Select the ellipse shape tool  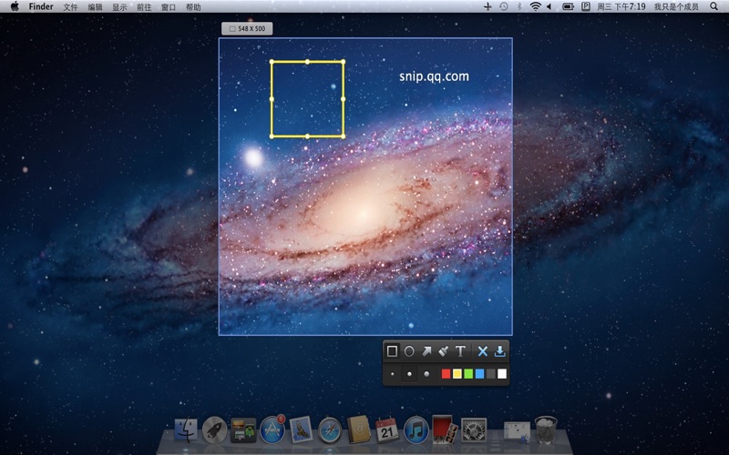tap(409, 351)
